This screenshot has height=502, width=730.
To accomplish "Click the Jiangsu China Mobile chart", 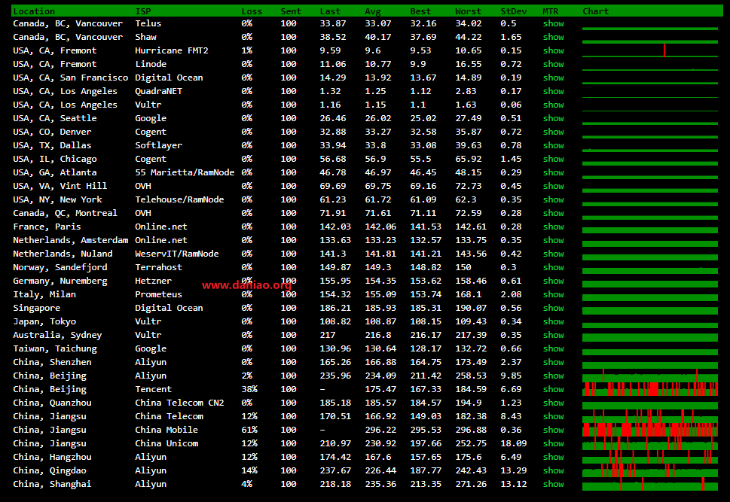I will [x=650, y=430].
